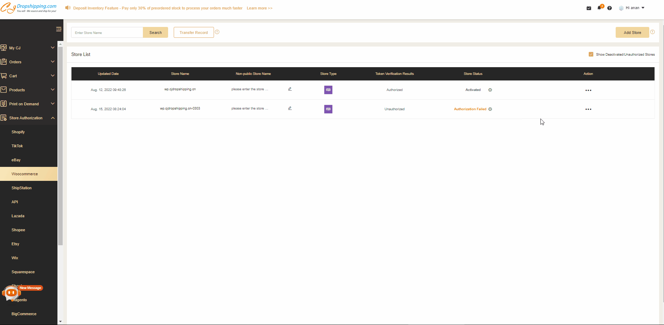Click the Enter Store Name search field
The width and height of the screenshot is (664, 325).
point(107,33)
